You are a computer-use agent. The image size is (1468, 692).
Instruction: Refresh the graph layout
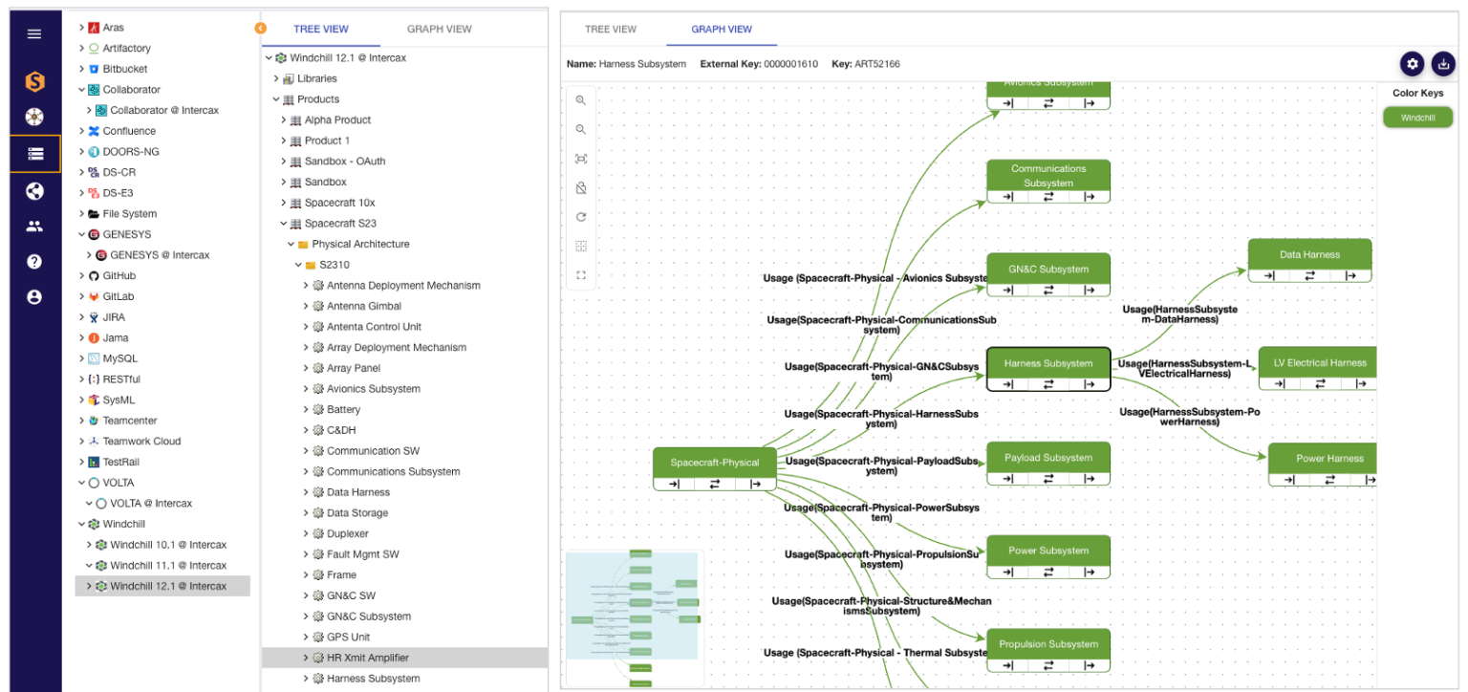coord(580,217)
